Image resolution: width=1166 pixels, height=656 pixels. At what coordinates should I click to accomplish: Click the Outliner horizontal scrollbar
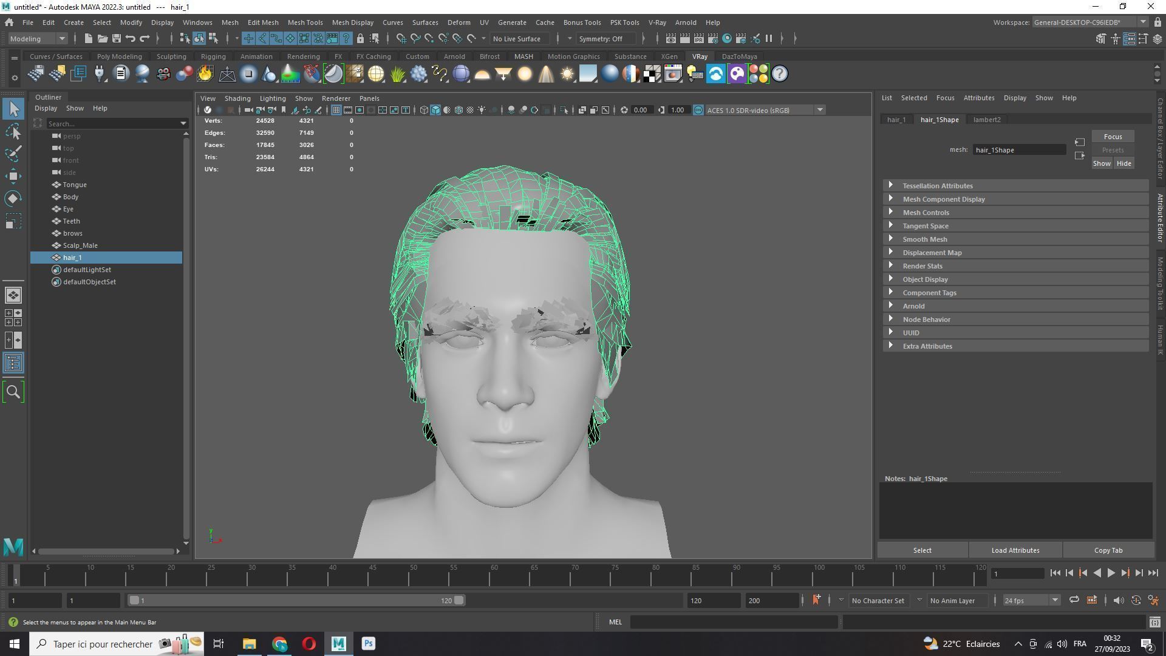click(x=106, y=551)
